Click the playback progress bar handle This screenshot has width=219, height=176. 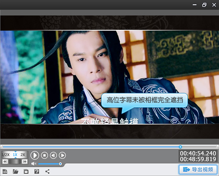tap(180, 147)
